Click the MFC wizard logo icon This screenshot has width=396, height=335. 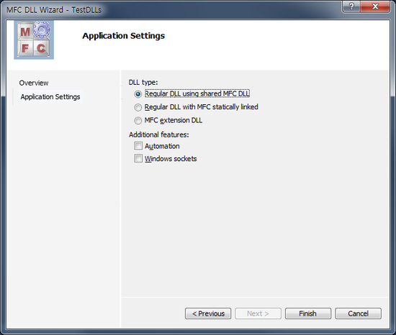[34, 40]
